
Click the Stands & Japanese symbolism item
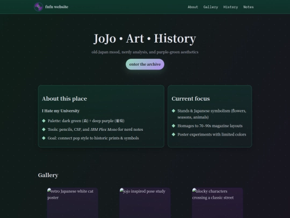point(212,114)
